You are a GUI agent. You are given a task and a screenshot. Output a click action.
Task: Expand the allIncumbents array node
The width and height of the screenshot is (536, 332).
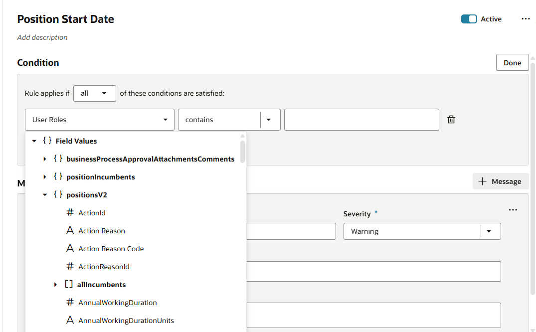tap(55, 285)
